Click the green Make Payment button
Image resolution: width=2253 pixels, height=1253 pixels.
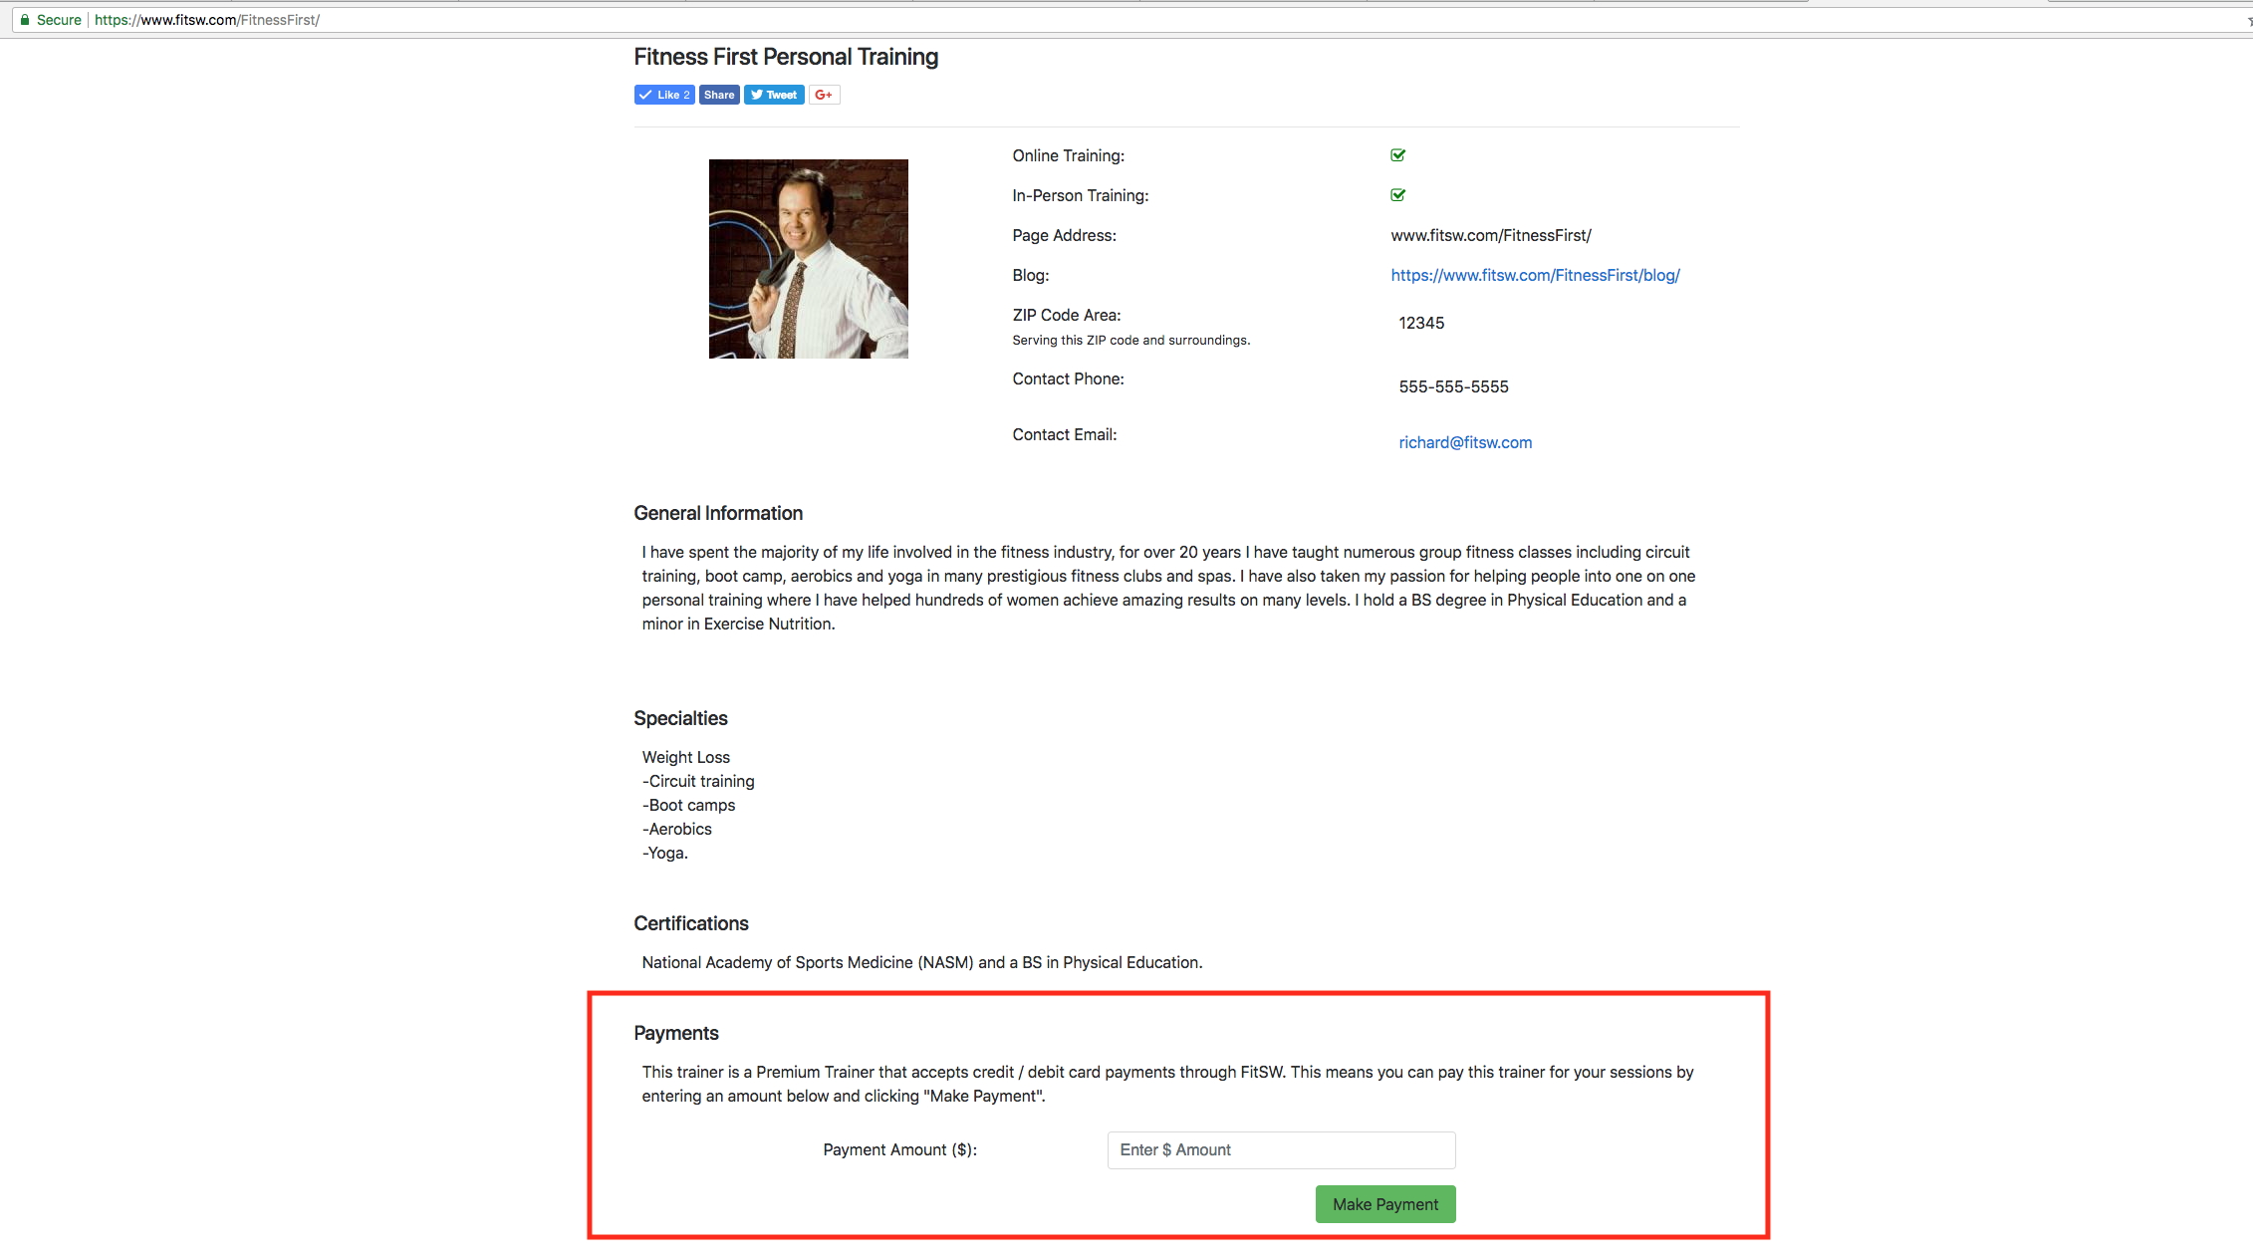click(x=1385, y=1204)
